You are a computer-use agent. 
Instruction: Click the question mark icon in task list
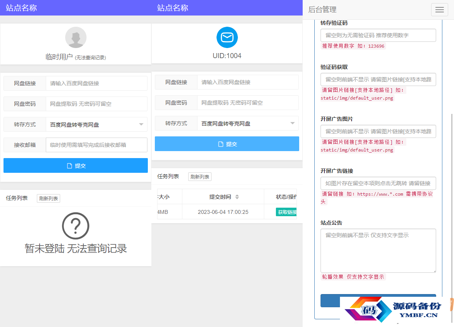coord(76,226)
